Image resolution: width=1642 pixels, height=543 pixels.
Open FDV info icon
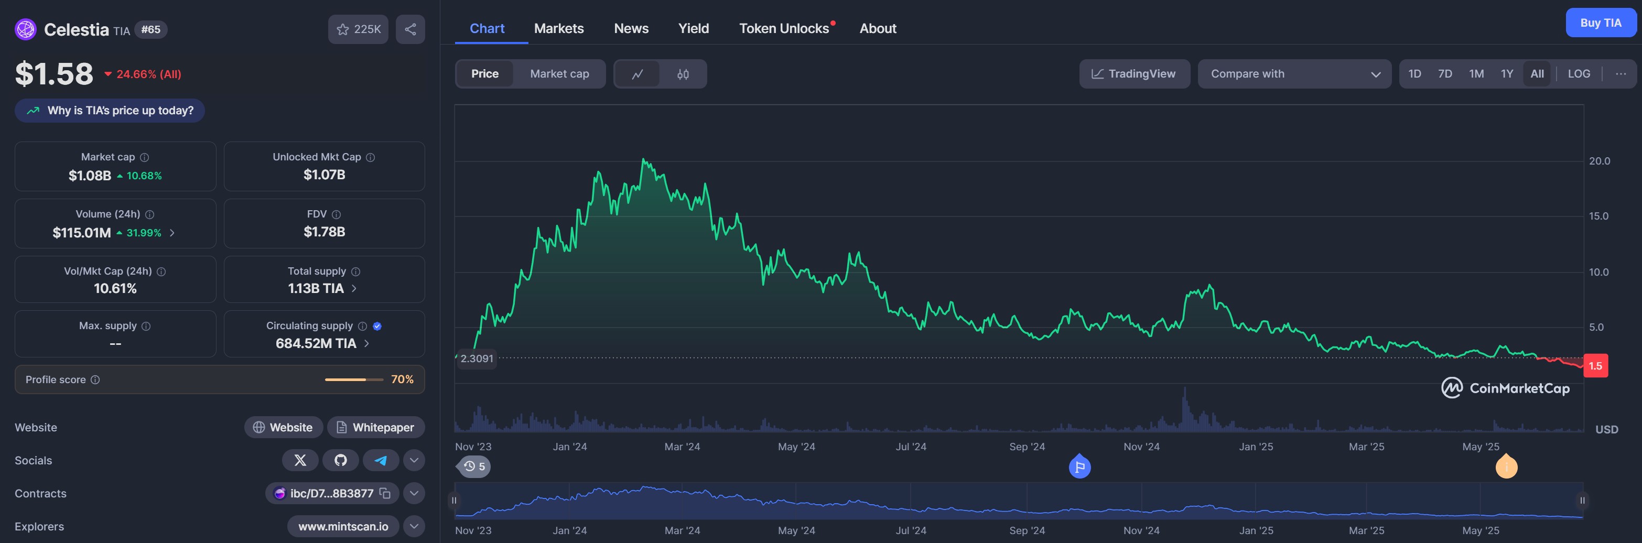337,215
